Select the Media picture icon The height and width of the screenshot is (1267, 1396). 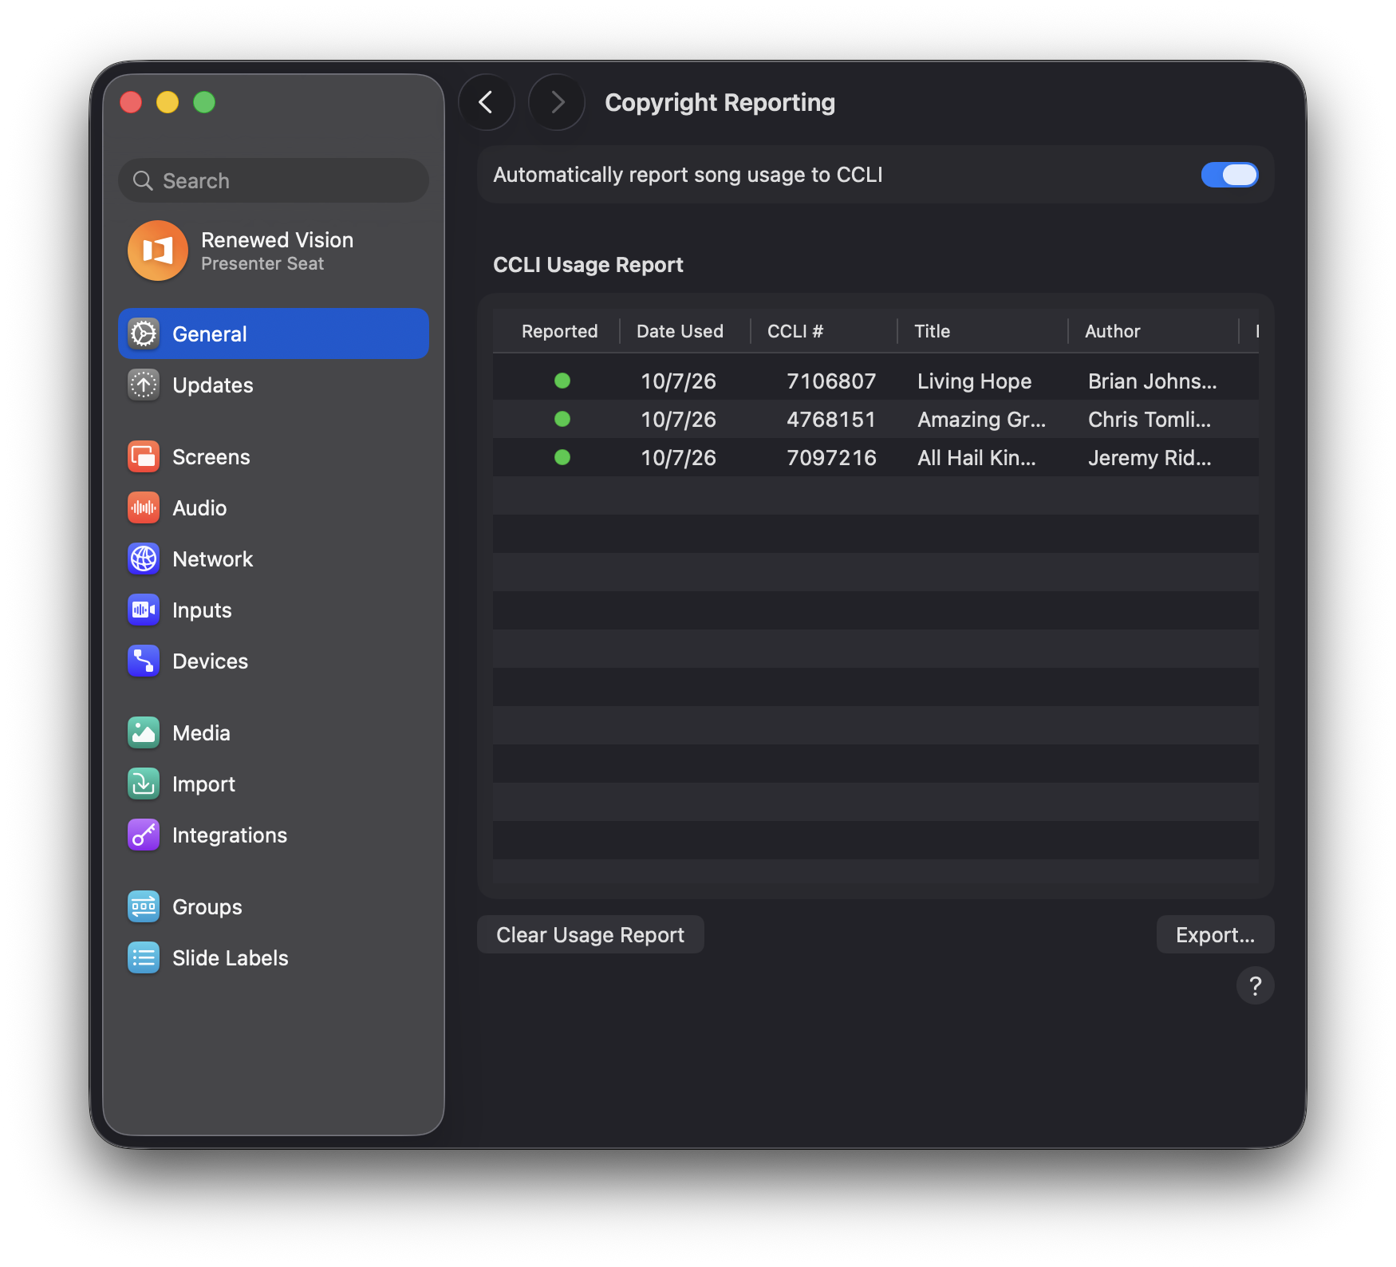pyautogui.click(x=144, y=732)
